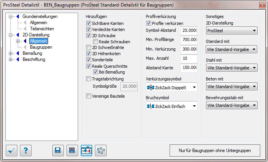The image size is (268, 162).
Task: Collapse the 2D-Darstellung tree node
Action: 11,35
